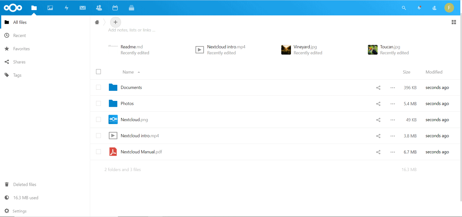Click the Nextcloud Manual.pdf PDF icon
Image resolution: width=462 pixels, height=217 pixels.
point(113,152)
